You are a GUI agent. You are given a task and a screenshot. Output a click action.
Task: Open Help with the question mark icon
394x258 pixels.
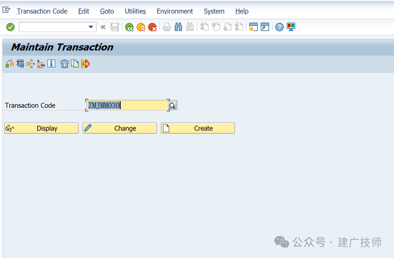click(279, 27)
